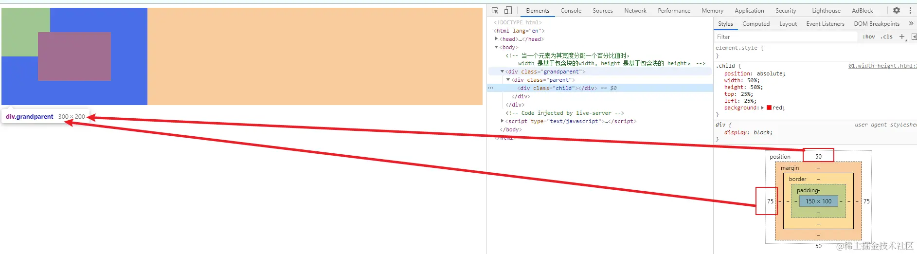
Task: Click the box model margin label
Action: (x=790, y=168)
